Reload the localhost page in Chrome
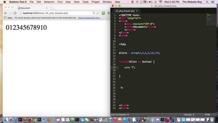Image resolution: width=218 pixels, height=123 pixels. pyautogui.click(x=15, y=13)
